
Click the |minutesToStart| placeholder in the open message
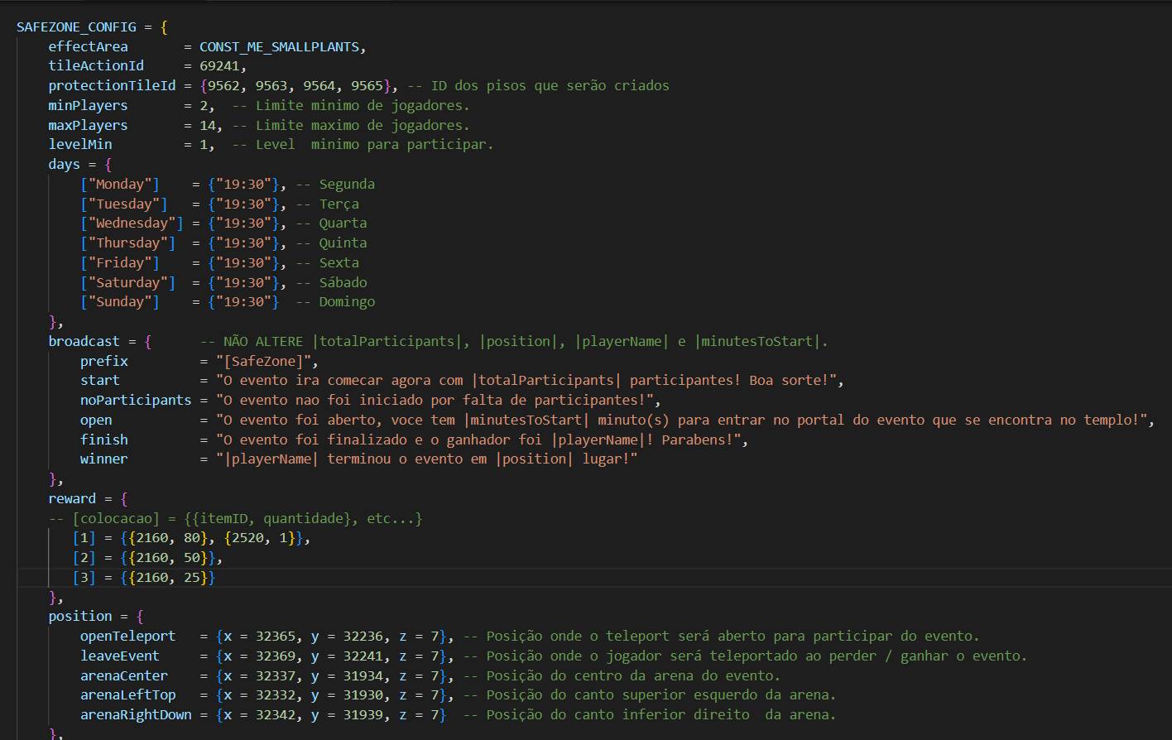tap(526, 420)
